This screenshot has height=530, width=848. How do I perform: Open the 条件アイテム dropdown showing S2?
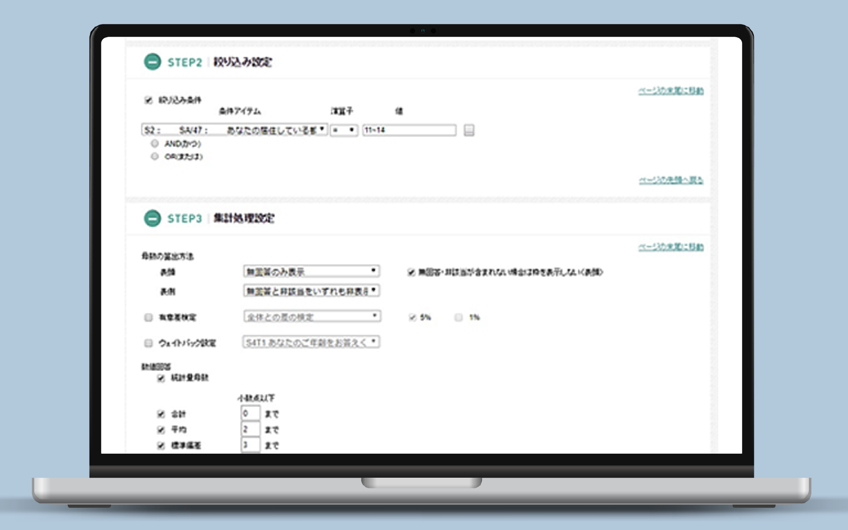point(234,130)
